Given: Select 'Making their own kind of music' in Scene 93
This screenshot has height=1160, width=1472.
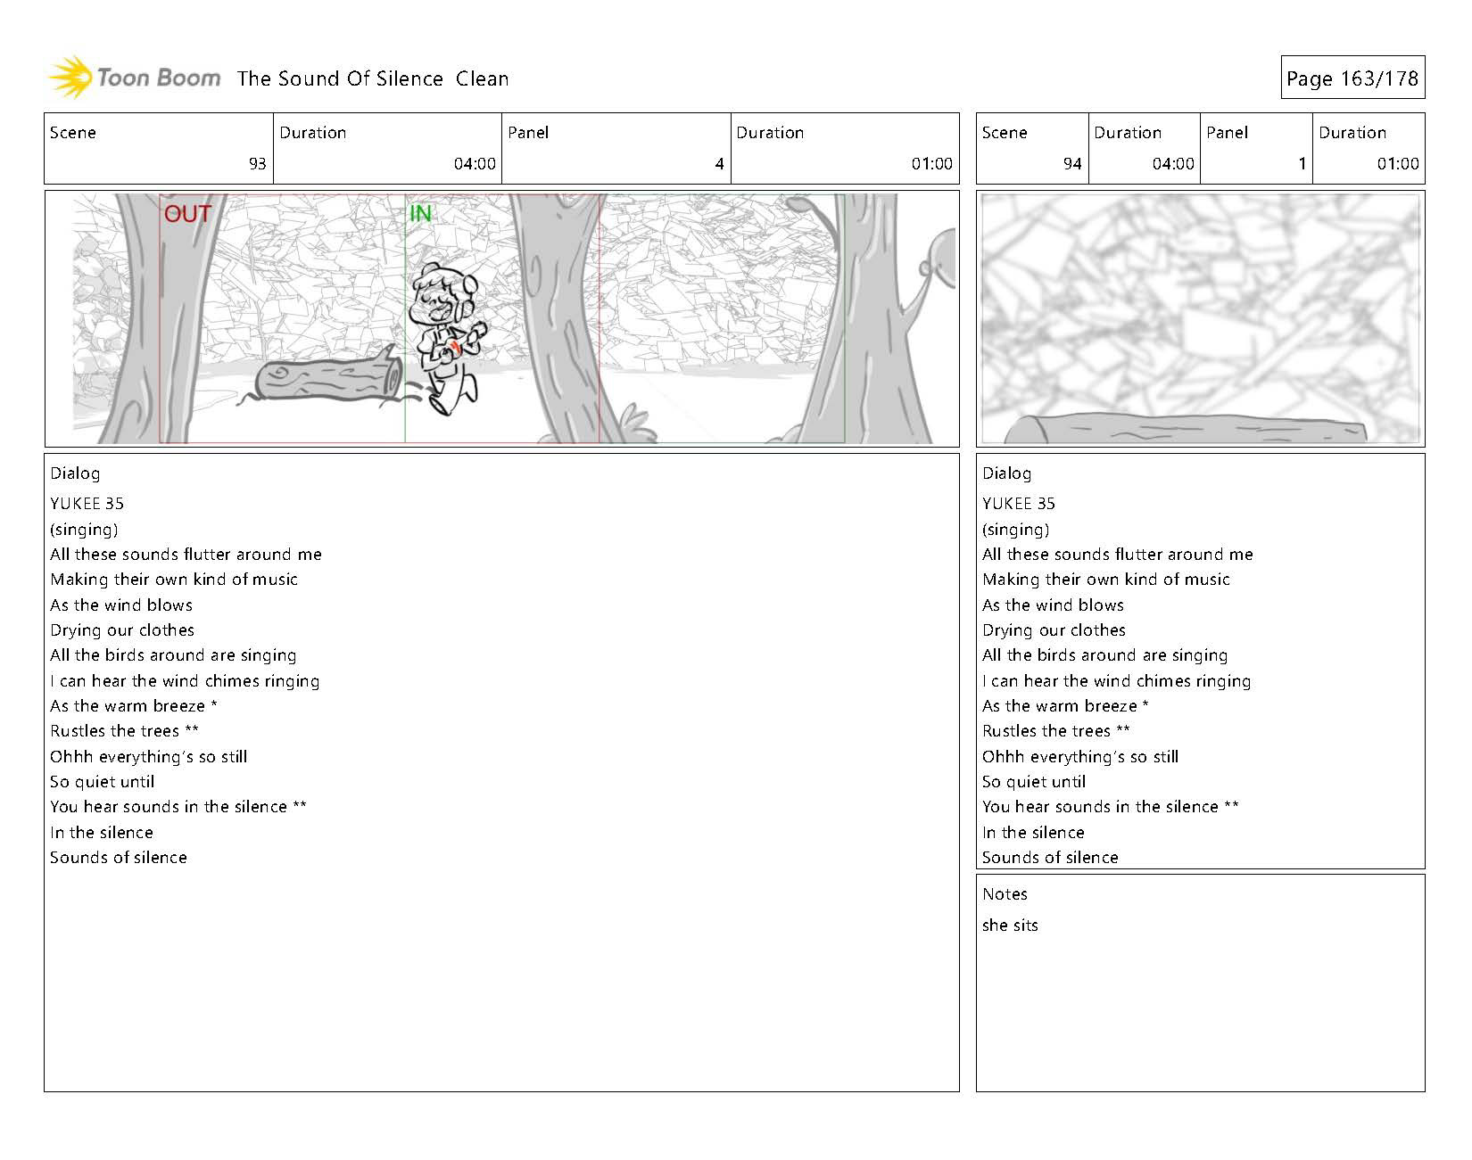Looking at the screenshot, I should click(174, 579).
